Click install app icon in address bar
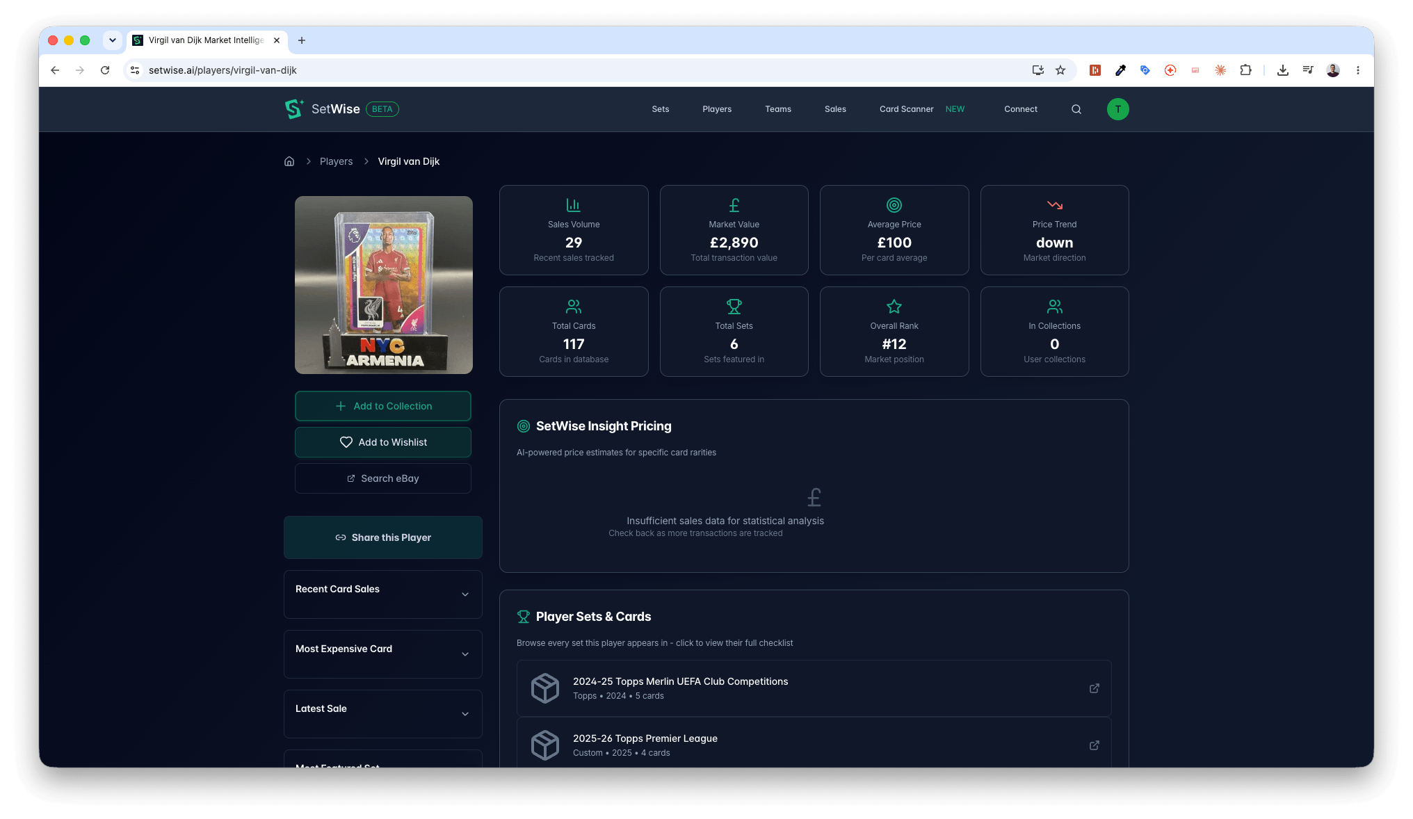The width and height of the screenshot is (1413, 819). pos(1038,70)
